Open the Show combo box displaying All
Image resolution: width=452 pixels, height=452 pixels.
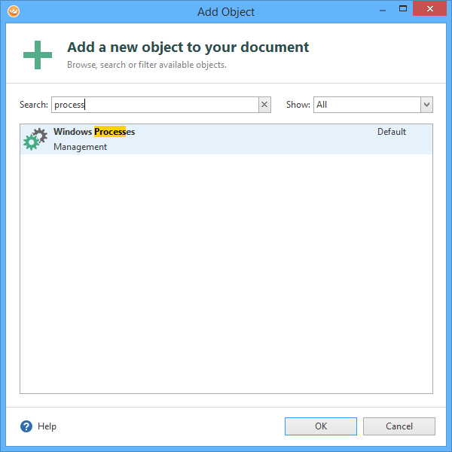point(366,105)
